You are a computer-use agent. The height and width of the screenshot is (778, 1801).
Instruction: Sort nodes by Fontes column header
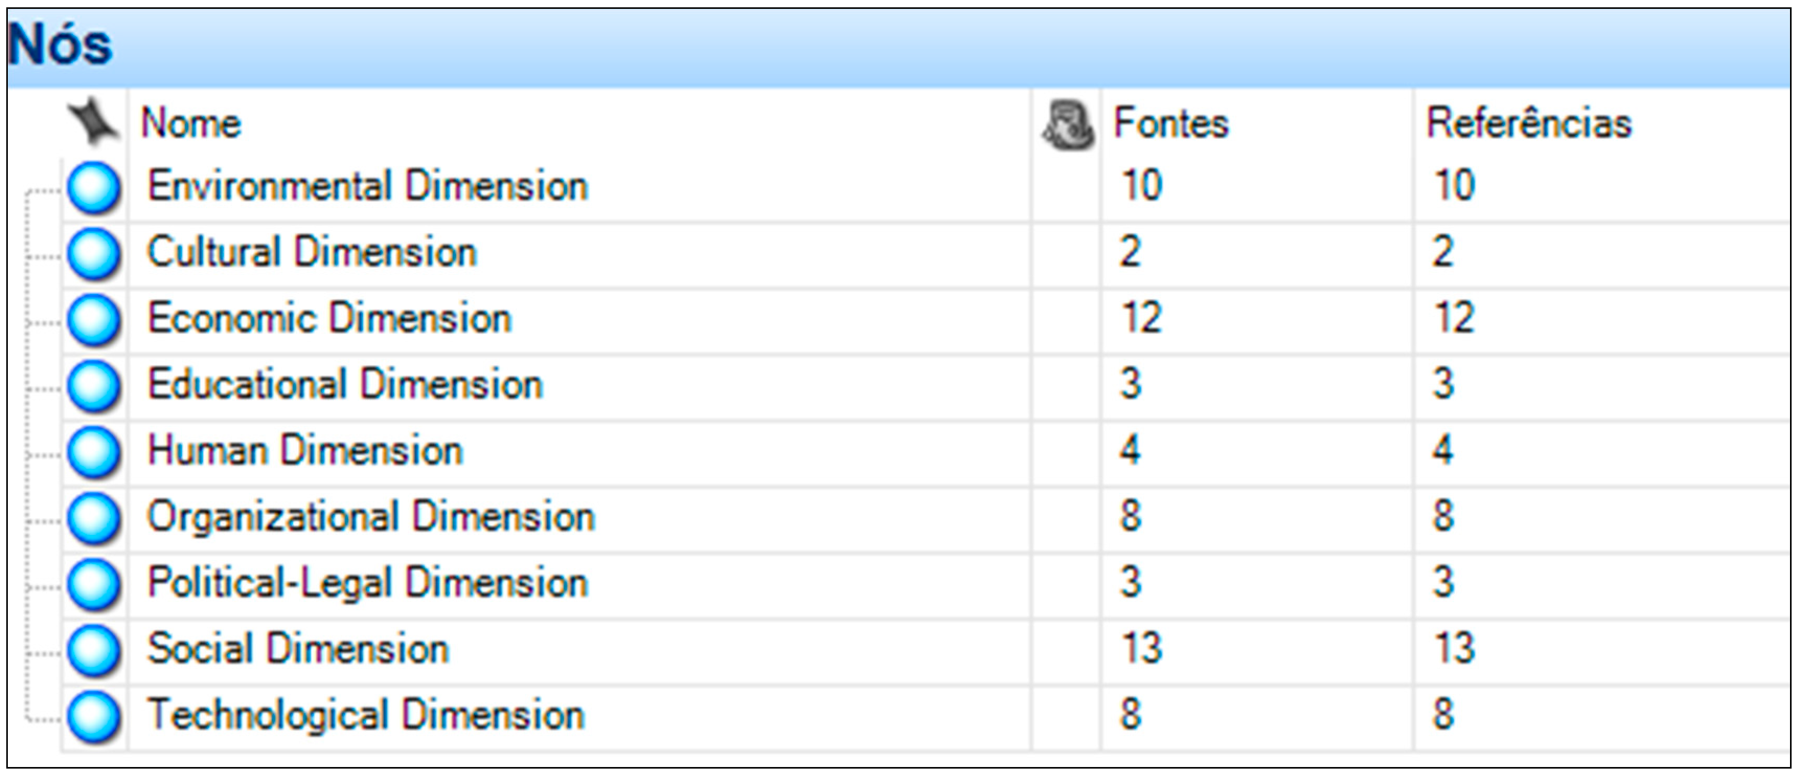point(1170,124)
